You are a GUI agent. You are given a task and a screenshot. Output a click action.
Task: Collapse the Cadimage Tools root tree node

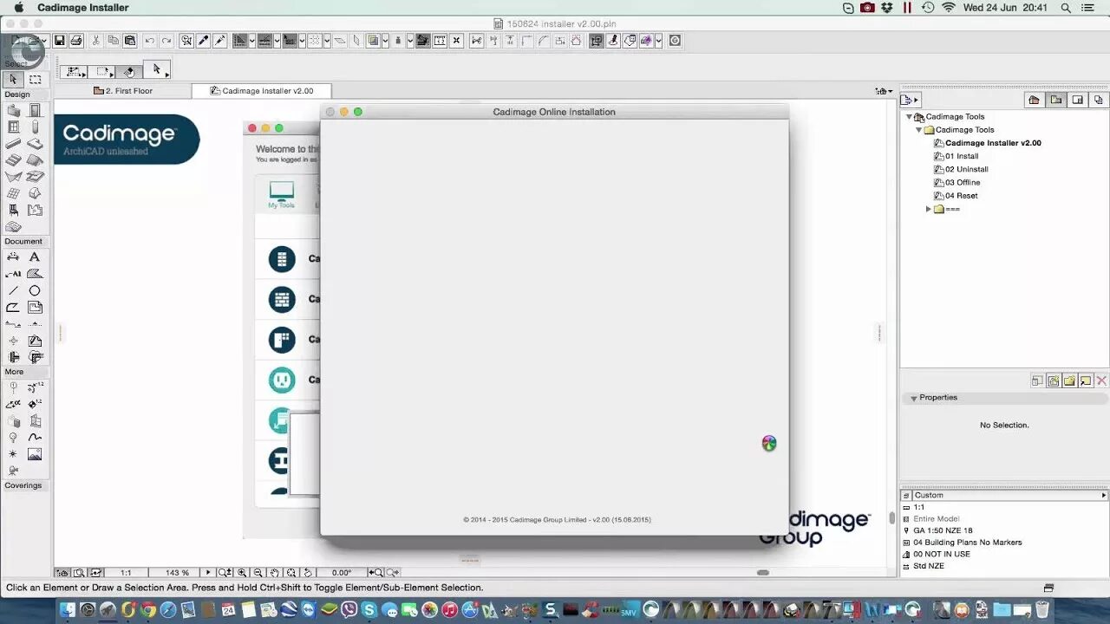pyautogui.click(x=909, y=117)
